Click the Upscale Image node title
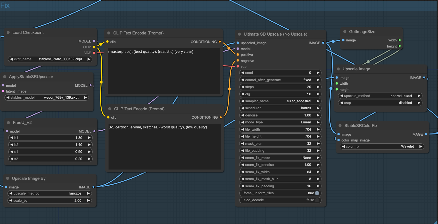 coord(356,69)
